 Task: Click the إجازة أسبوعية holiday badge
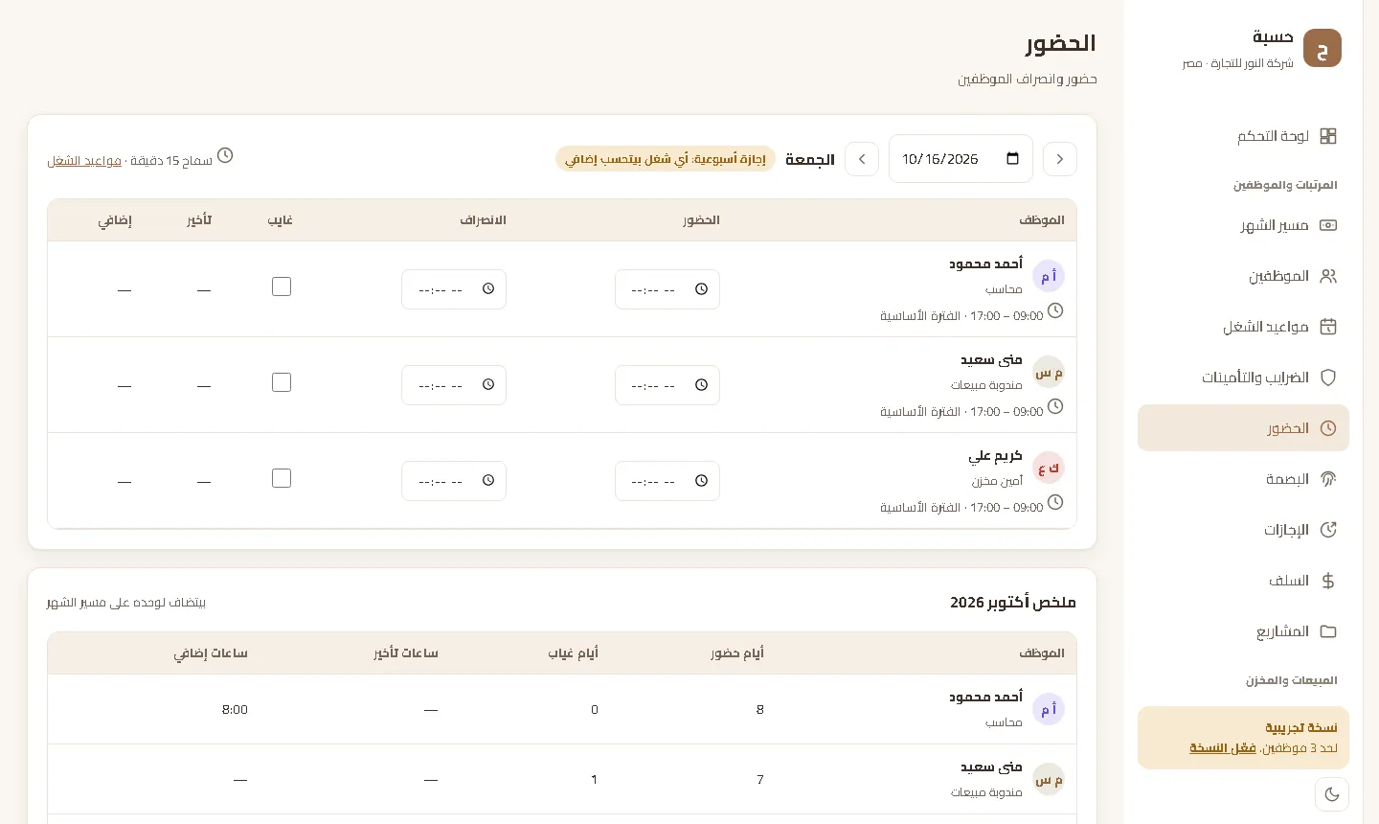point(666,159)
